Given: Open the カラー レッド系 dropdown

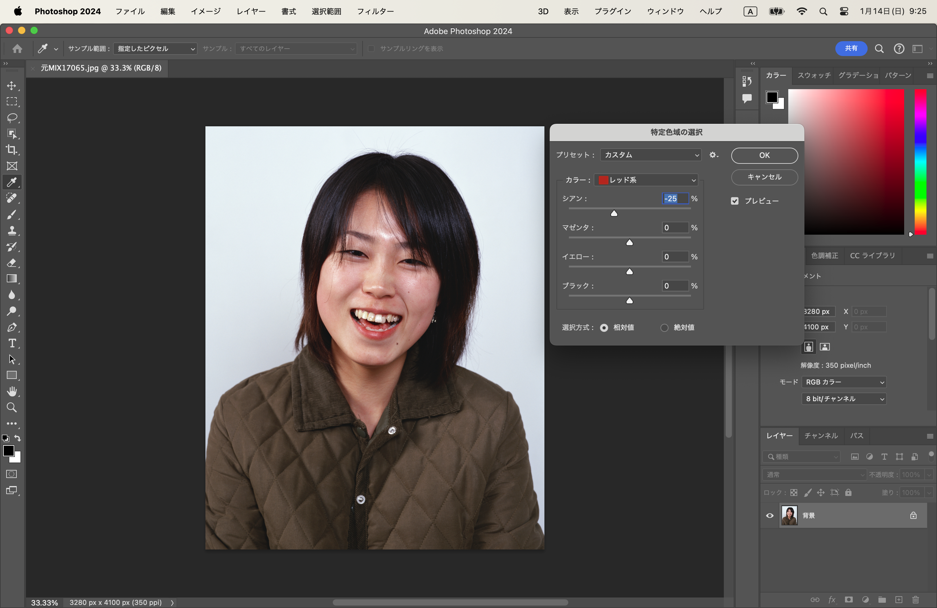Looking at the screenshot, I should pos(646,180).
